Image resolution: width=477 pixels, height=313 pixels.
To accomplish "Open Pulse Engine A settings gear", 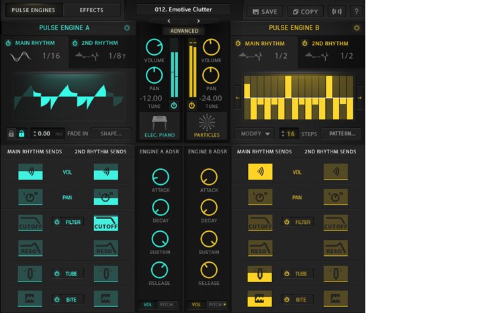I will pos(127,27).
